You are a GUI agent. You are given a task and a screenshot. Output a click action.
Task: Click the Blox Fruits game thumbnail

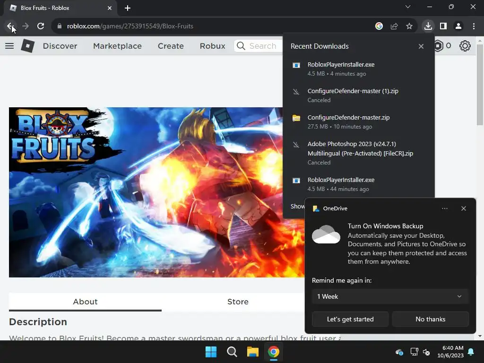click(x=156, y=192)
